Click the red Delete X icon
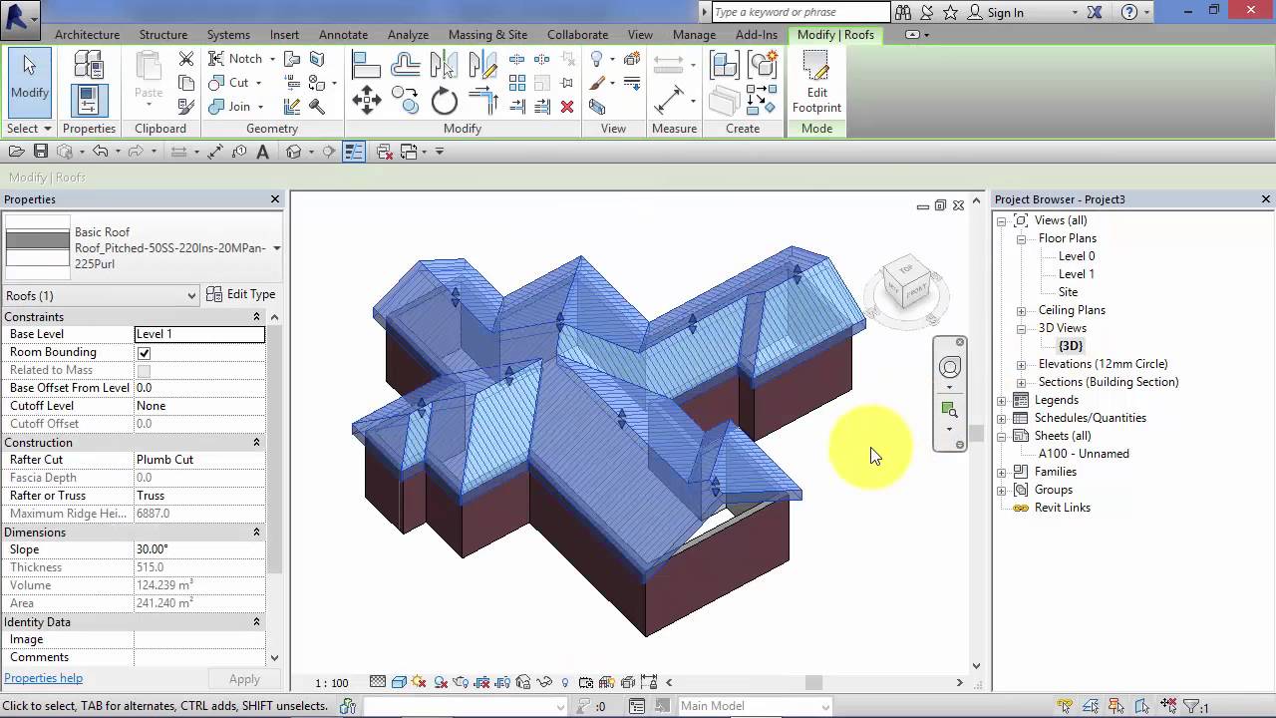The width and height of the screenshot is (1276, 718). point(567,107)
